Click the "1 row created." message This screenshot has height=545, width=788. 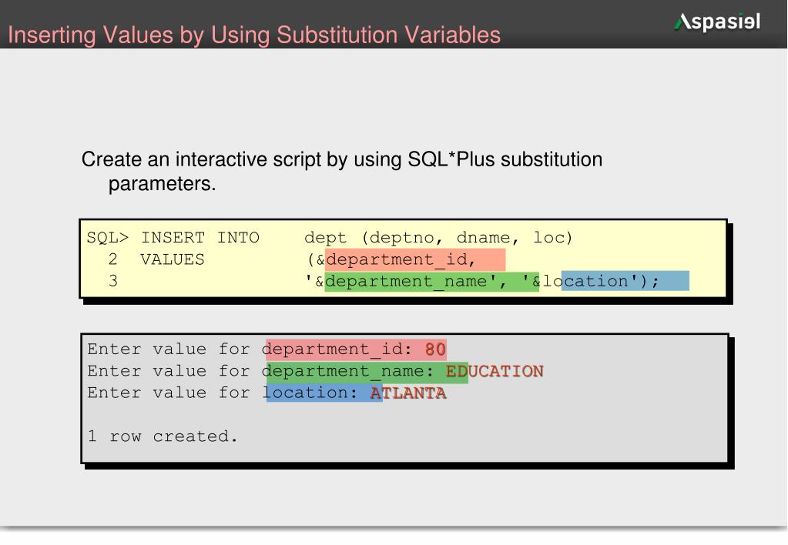[163, 436]
